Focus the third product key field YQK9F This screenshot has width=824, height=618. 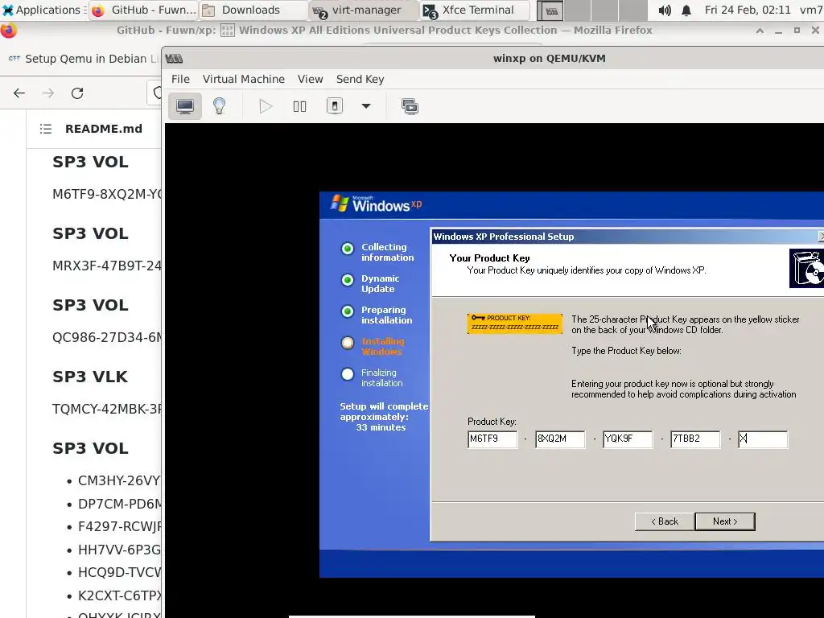point(628,439)
